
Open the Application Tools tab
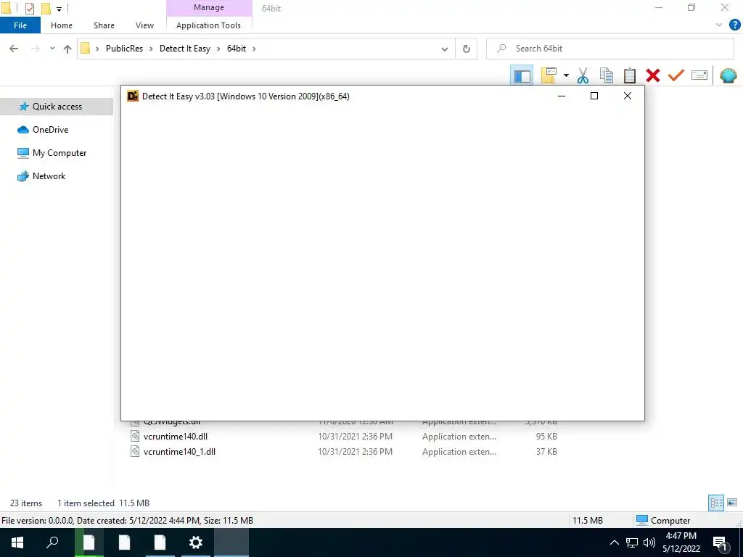208,25
